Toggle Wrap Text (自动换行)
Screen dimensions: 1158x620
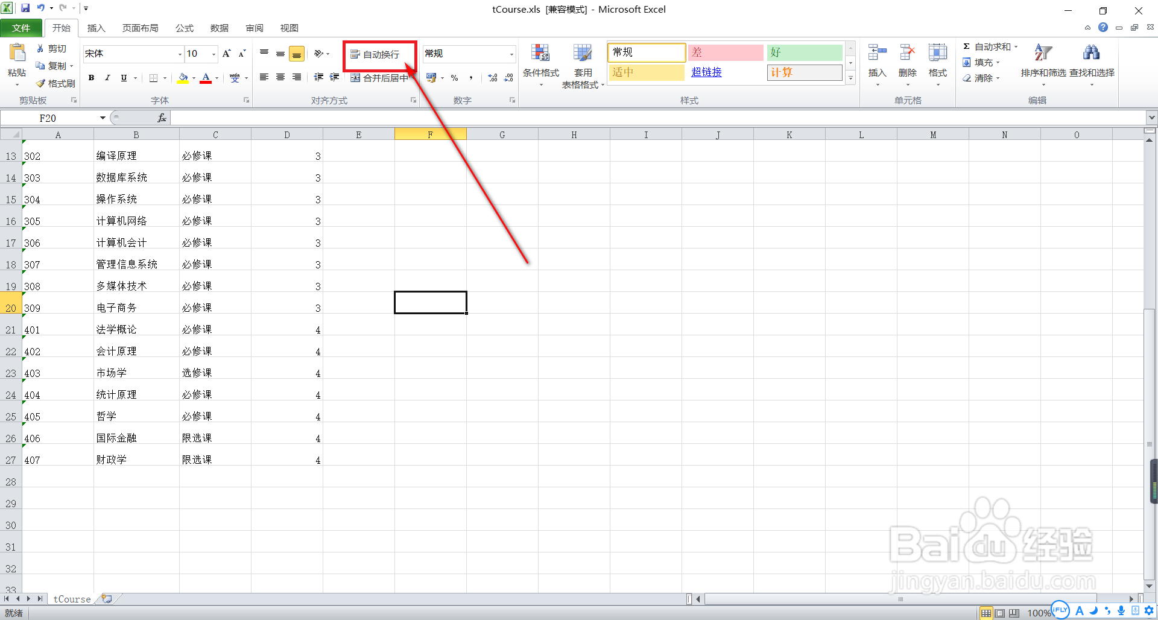(x=375, y=54)
